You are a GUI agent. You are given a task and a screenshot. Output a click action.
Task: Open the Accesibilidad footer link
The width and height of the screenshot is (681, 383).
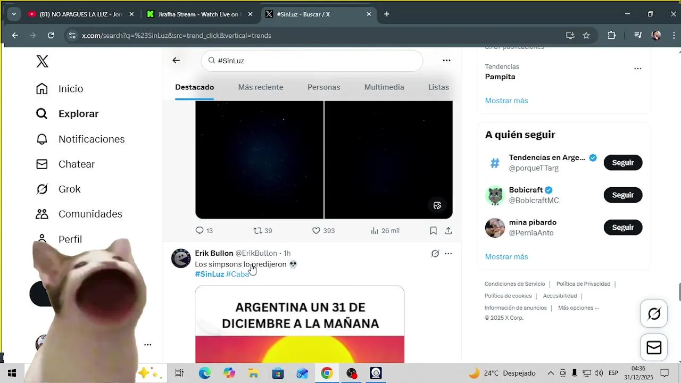560,296
